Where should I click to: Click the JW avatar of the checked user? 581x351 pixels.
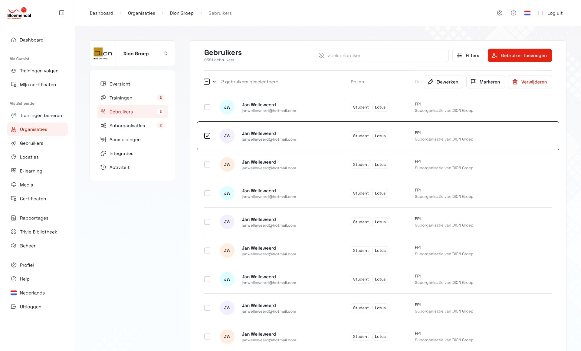[227, 136]
